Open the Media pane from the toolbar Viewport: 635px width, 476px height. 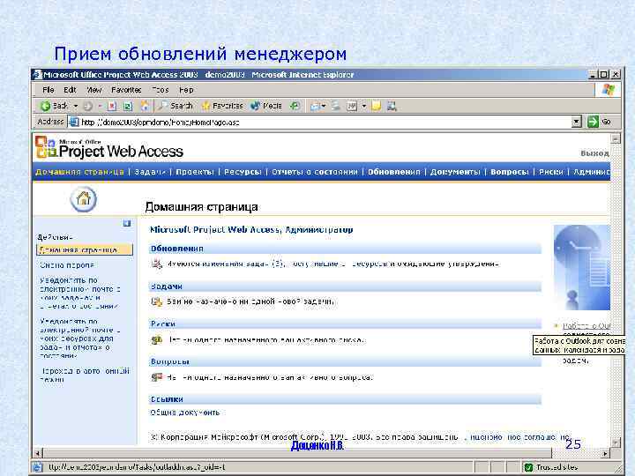pos(266,106)
